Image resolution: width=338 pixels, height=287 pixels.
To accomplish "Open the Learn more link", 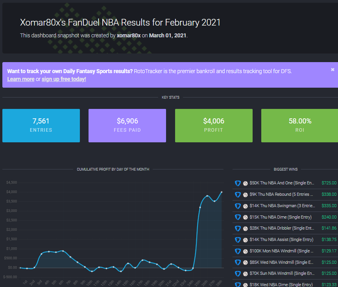I will click(x=21, y=79).
